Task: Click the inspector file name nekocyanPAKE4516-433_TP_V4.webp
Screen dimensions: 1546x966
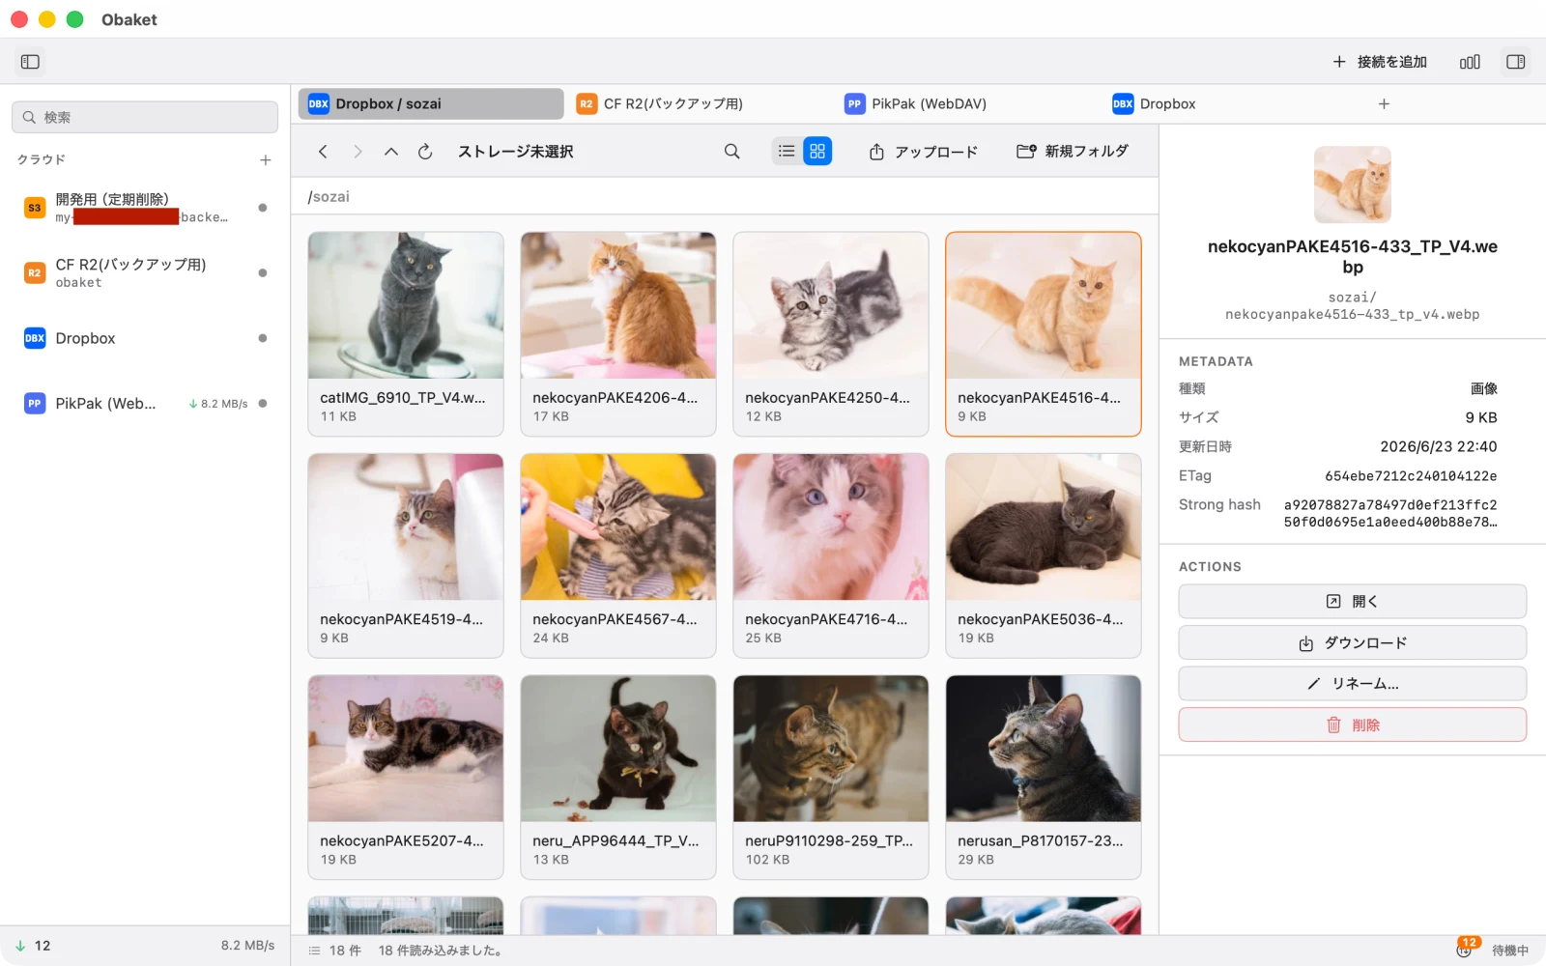Action: click(x=1353, y=256)
